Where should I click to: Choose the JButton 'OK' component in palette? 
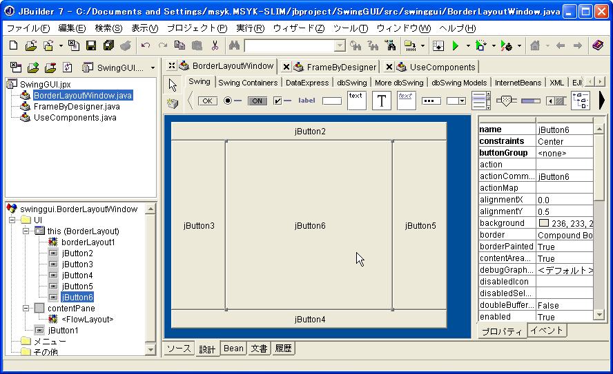pyautogui.click(x=207, y=101)
